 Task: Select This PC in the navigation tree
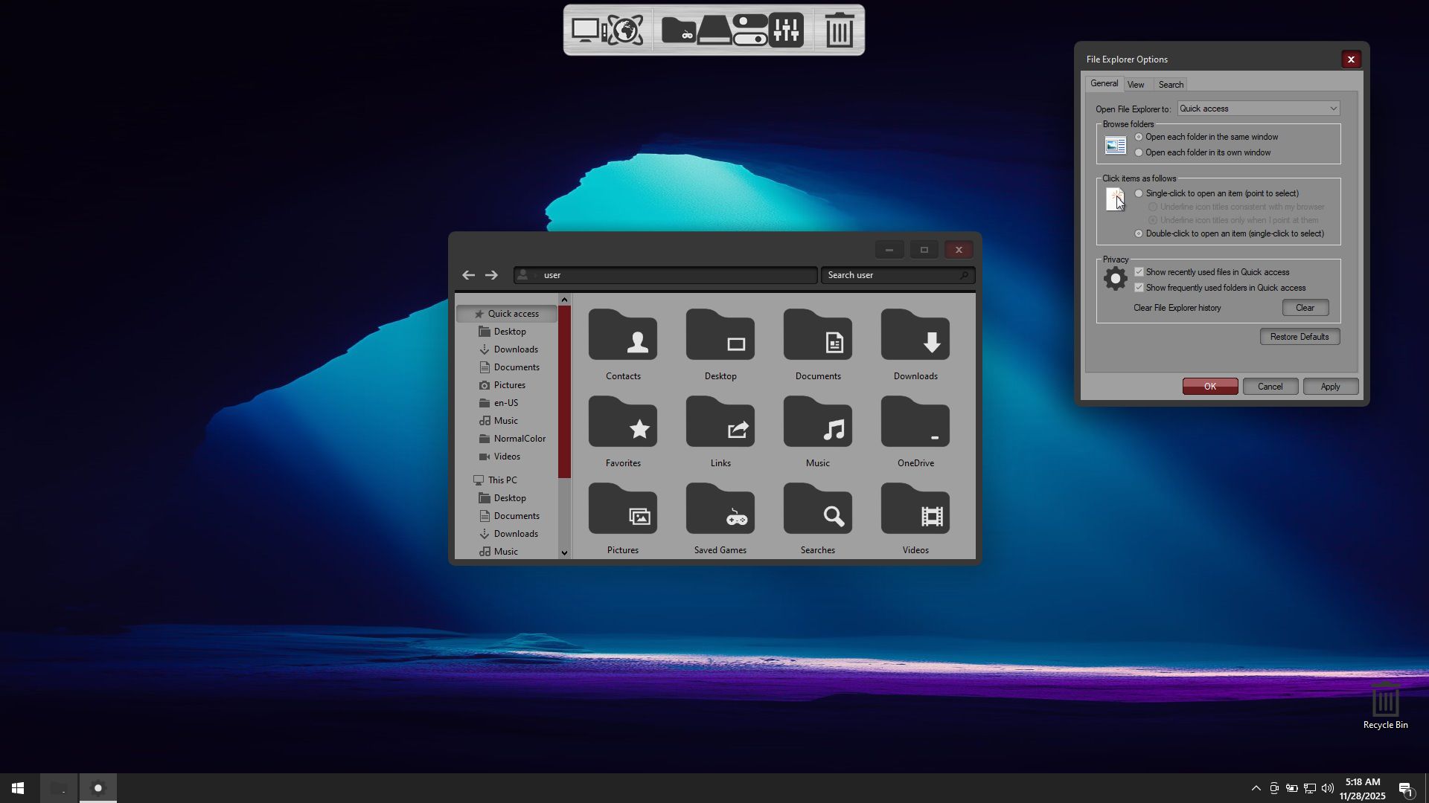click(502, 480)
